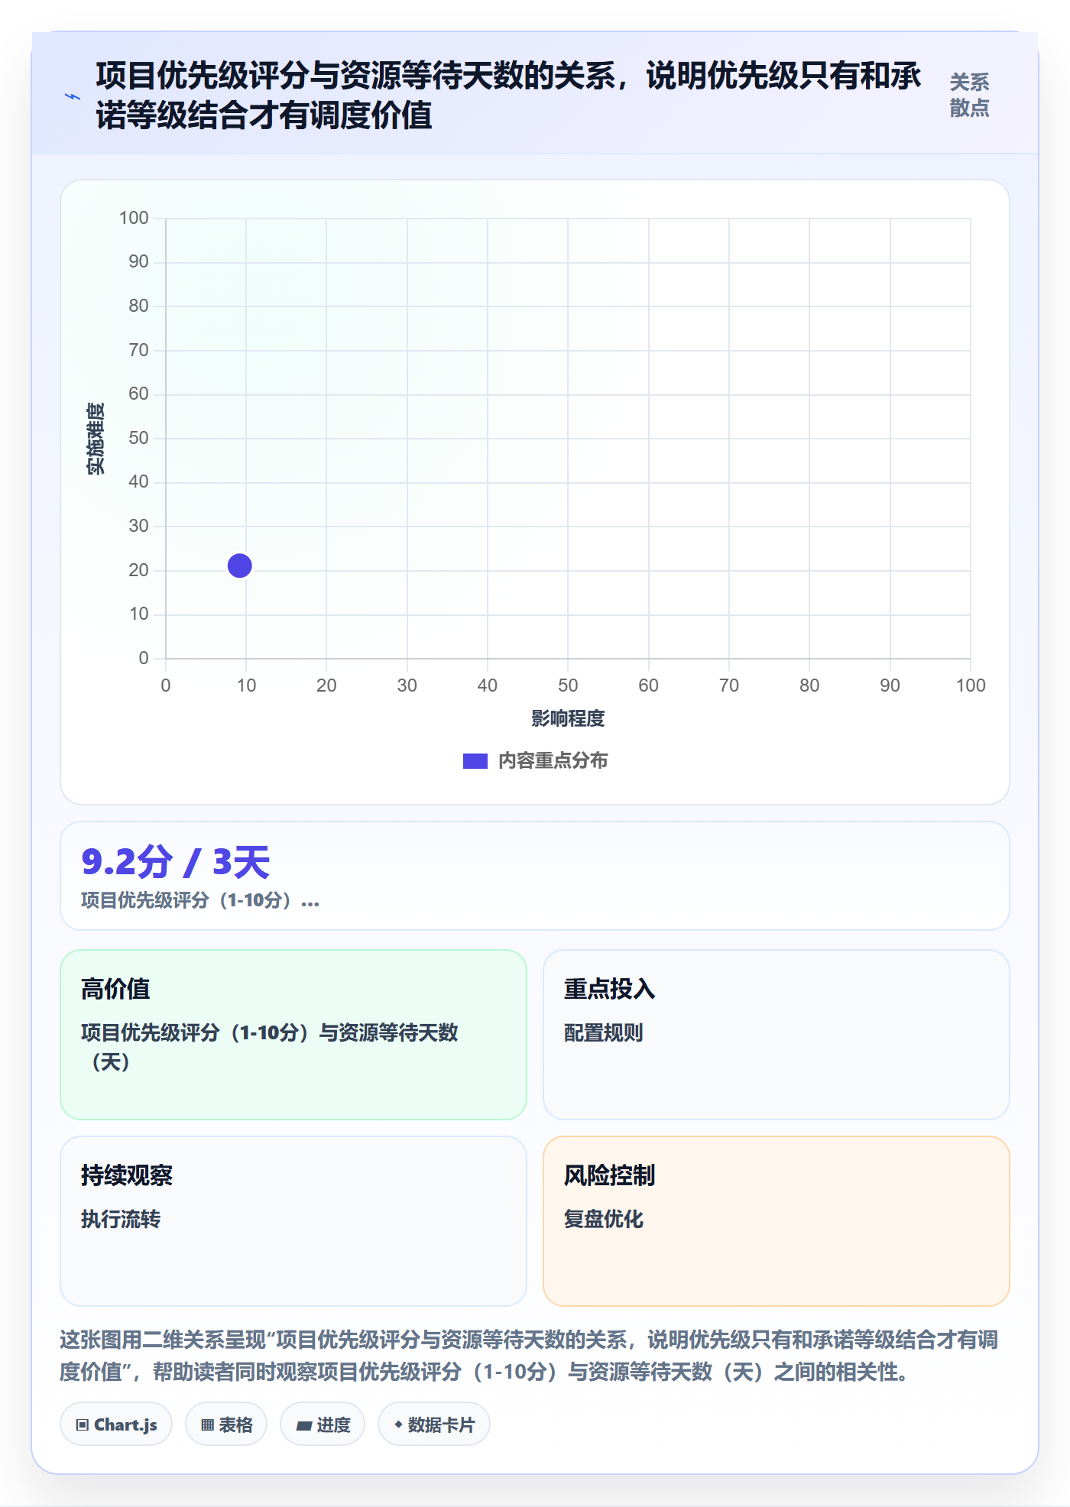Open the 持续观察 quadrant card
This screenshot has height=1507, width=1070.
pyautogui.click(x=293, y=1221)
